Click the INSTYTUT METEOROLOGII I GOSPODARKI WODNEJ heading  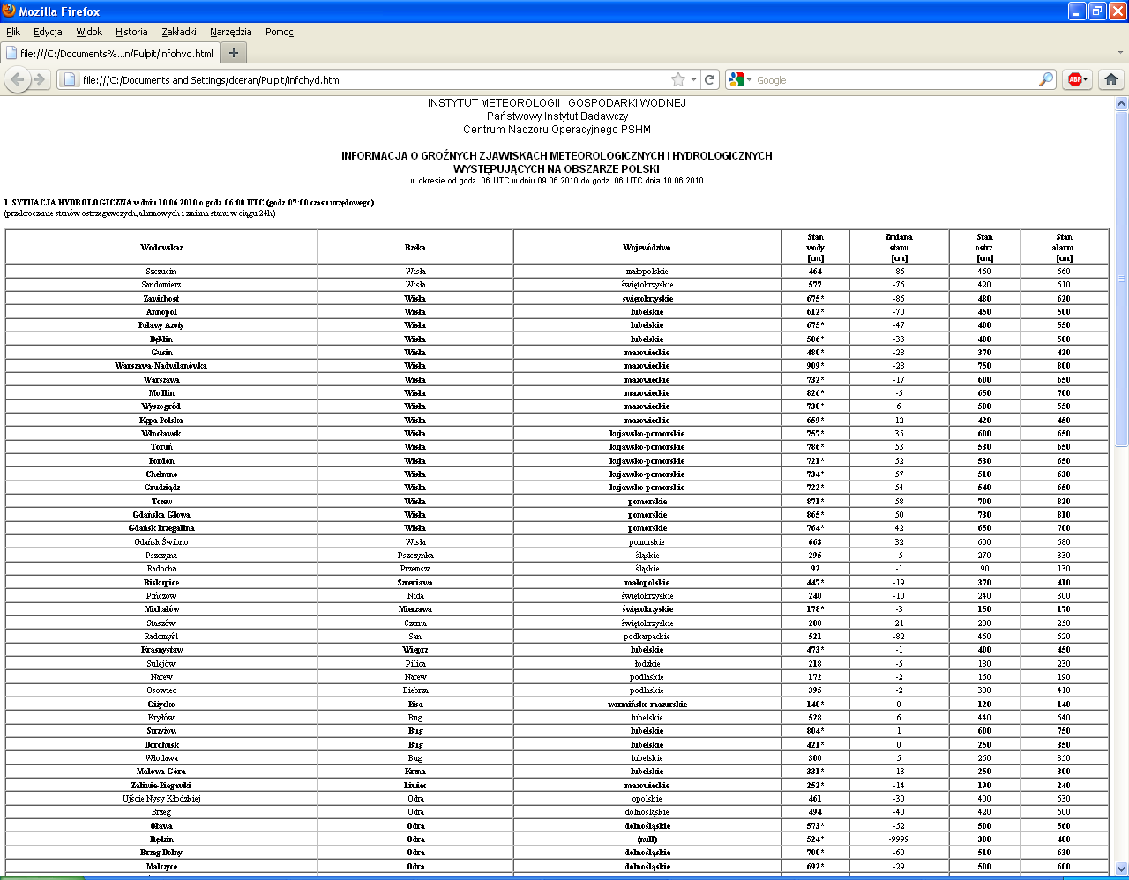[557, 103]
